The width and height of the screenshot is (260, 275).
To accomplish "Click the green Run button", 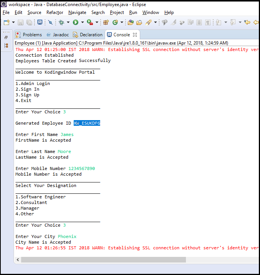I will [x=76, y=22].
